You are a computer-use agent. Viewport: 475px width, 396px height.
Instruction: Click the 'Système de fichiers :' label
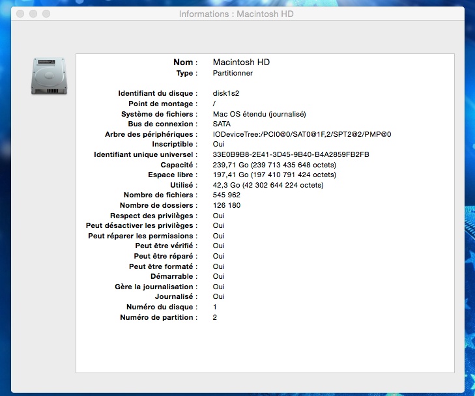(x=160, y=114)
